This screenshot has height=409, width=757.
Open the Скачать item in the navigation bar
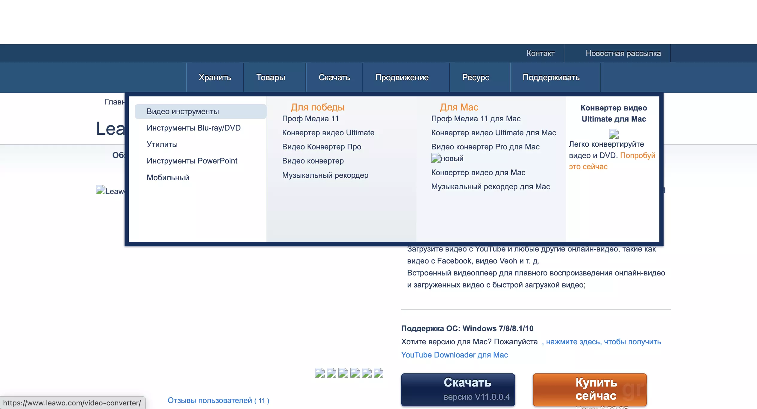tap(334, 77)
